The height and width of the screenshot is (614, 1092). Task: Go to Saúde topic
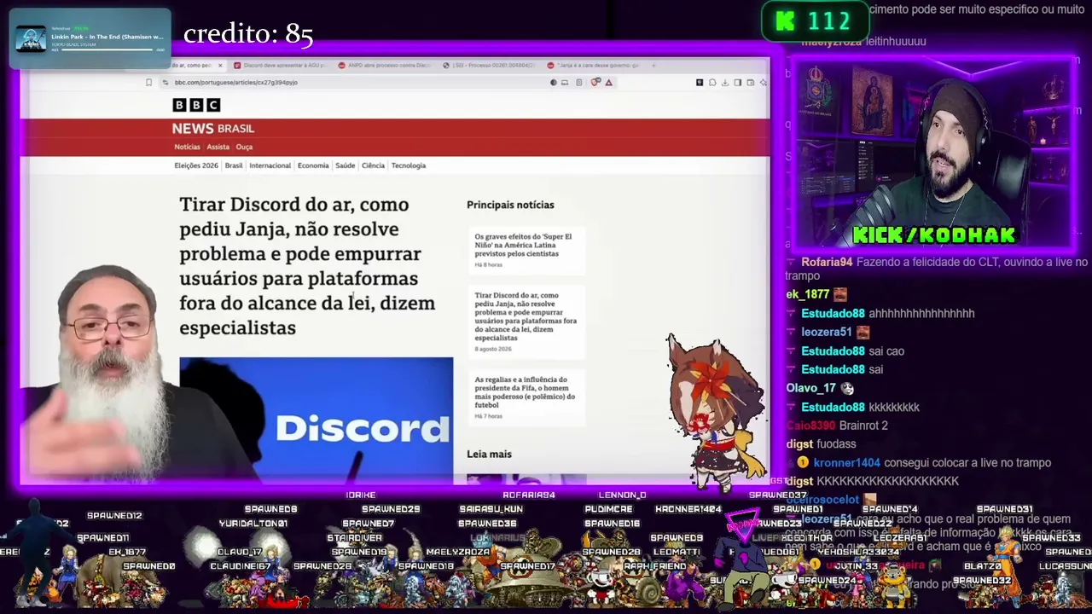tap(346, 165)
